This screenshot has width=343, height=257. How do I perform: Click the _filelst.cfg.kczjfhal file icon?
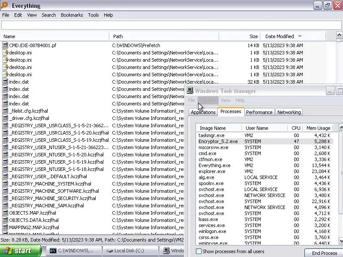tap(5, 111)
